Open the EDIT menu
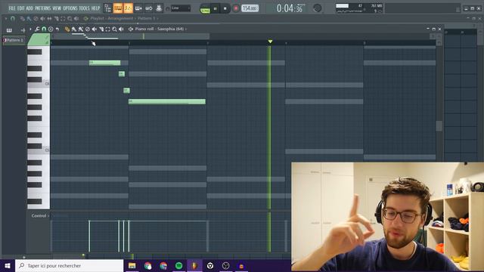 pos(20,8)
